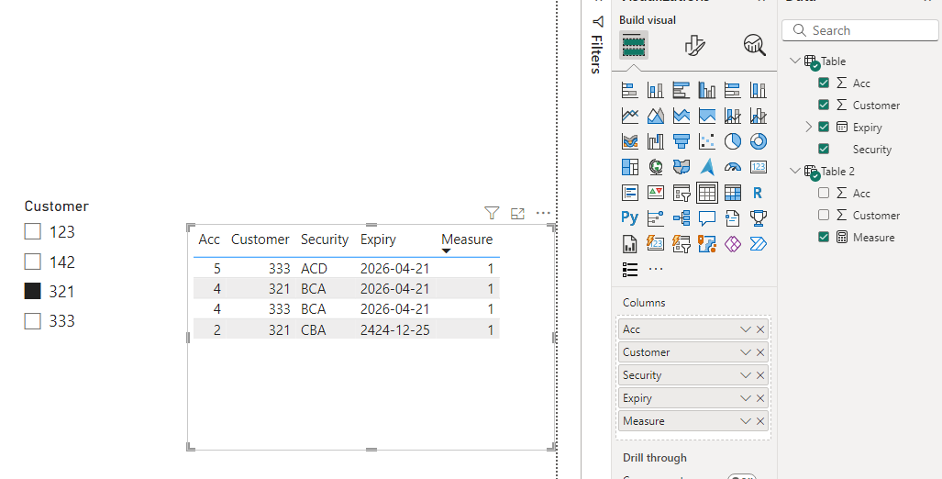Click the Data pane Search box

(860, 30)
